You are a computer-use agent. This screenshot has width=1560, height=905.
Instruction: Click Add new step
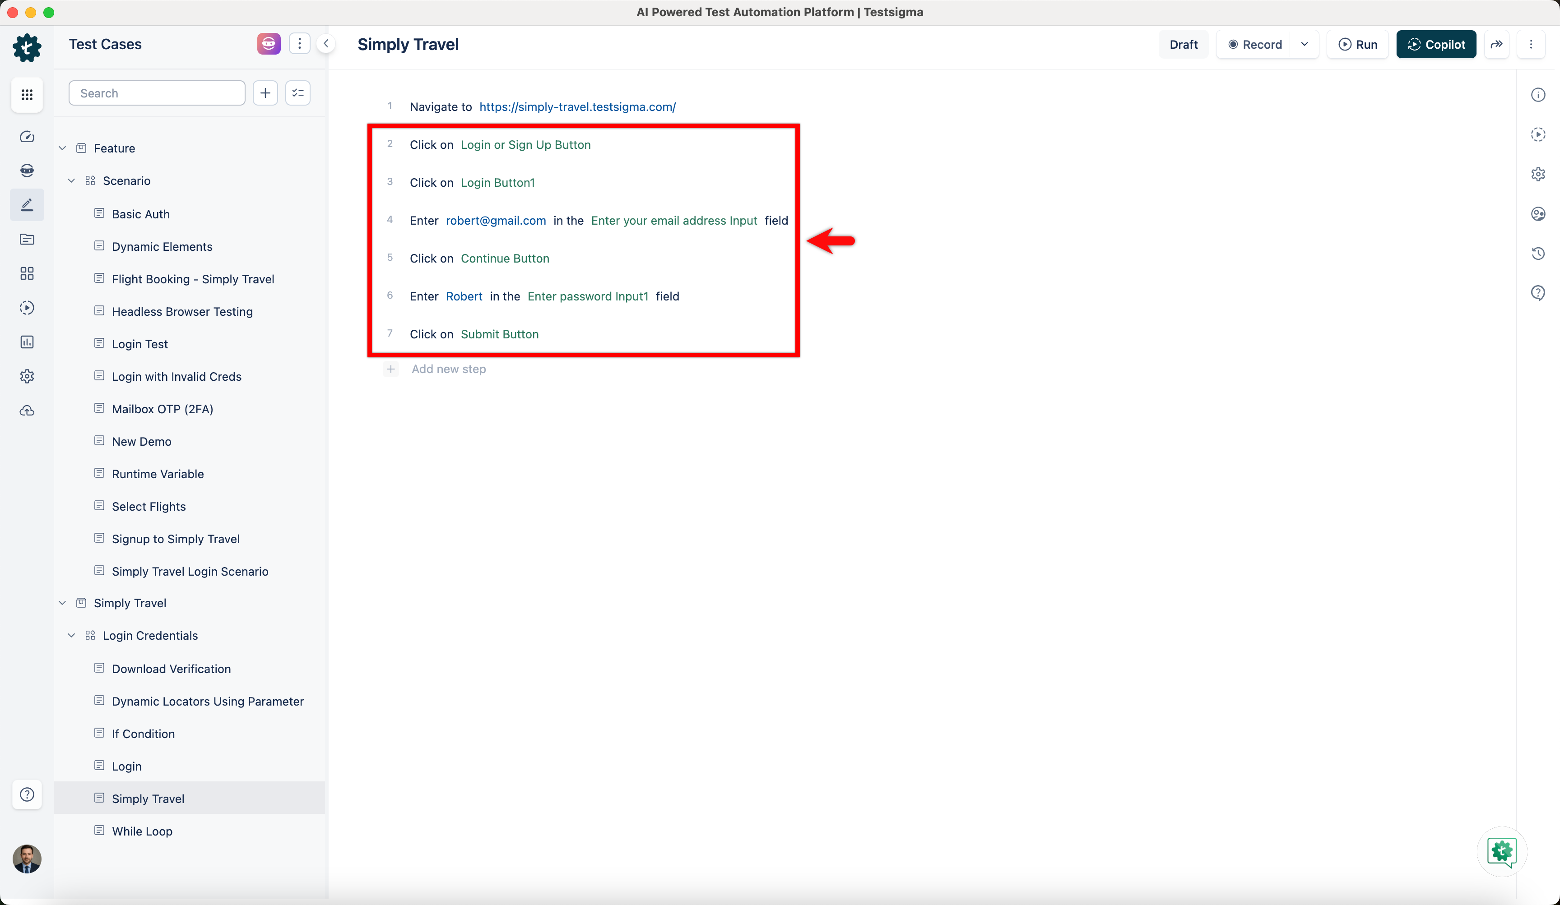click(x=449, y=369)
